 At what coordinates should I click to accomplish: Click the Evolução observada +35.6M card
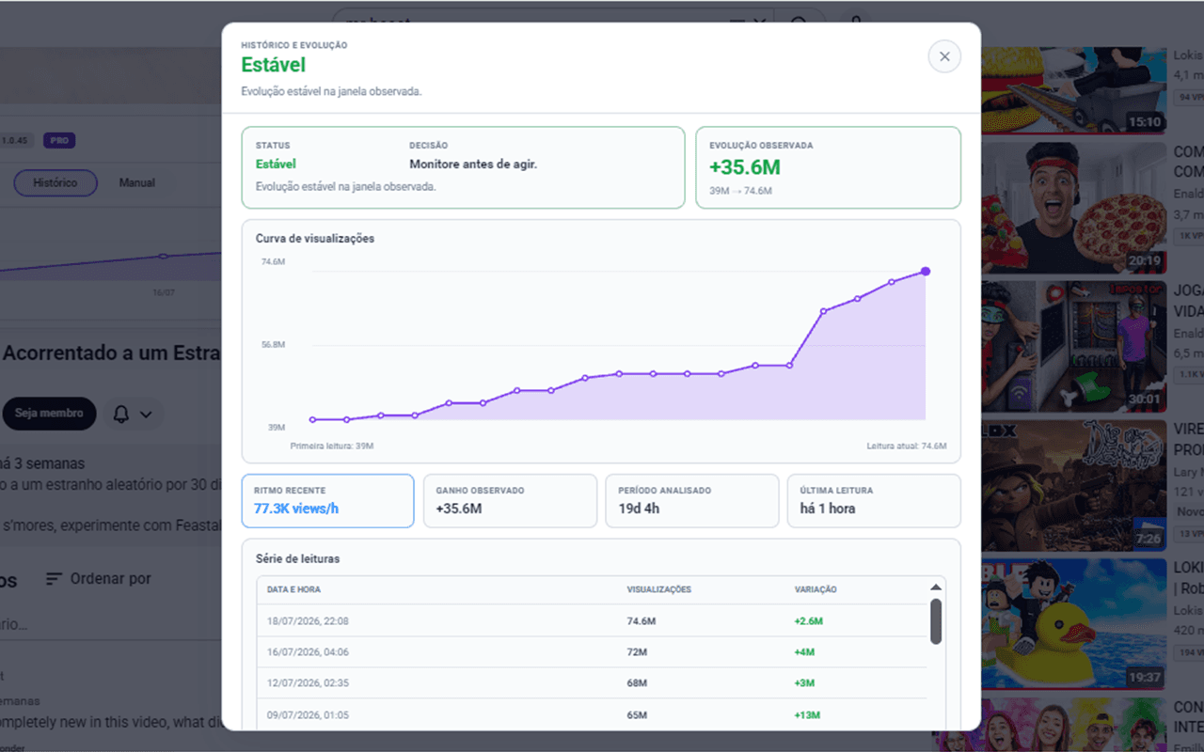[x=829, y=167]
